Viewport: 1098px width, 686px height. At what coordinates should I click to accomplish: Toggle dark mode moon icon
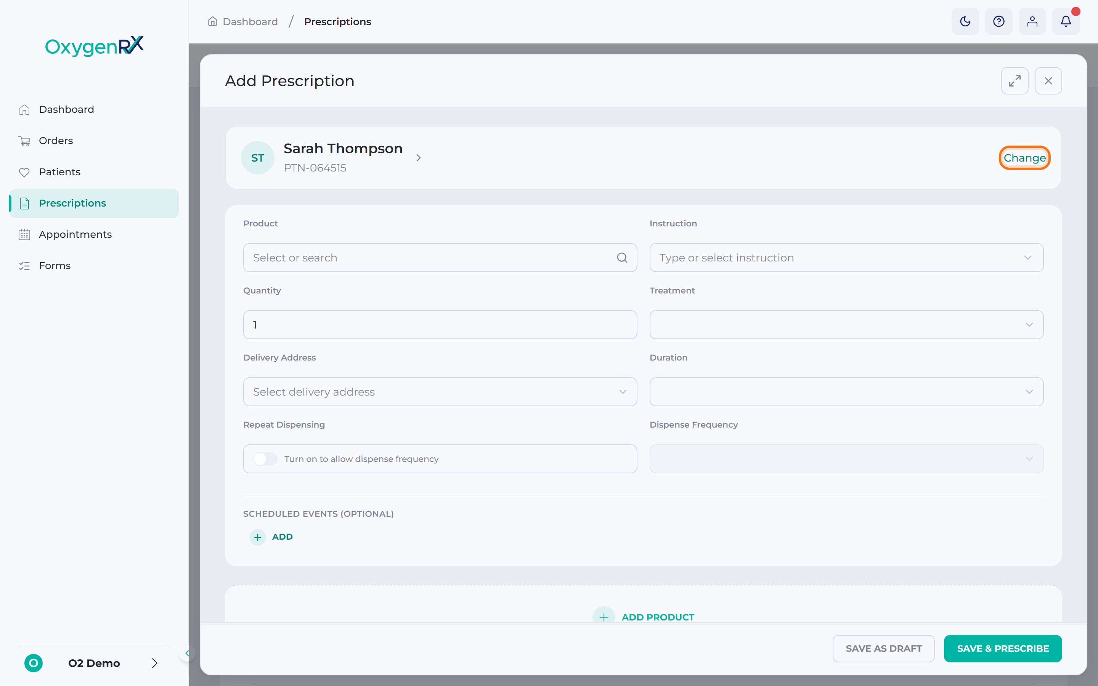point(965,21)
